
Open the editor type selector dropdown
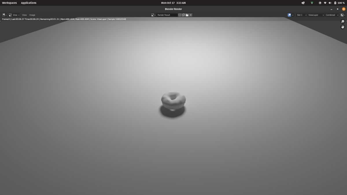tap(5, 15)
